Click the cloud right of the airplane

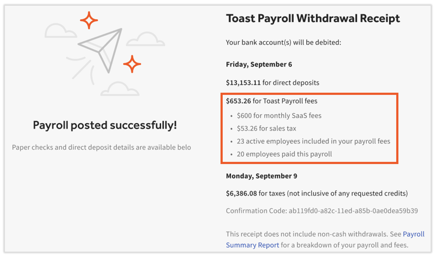[x=146, y=40]
